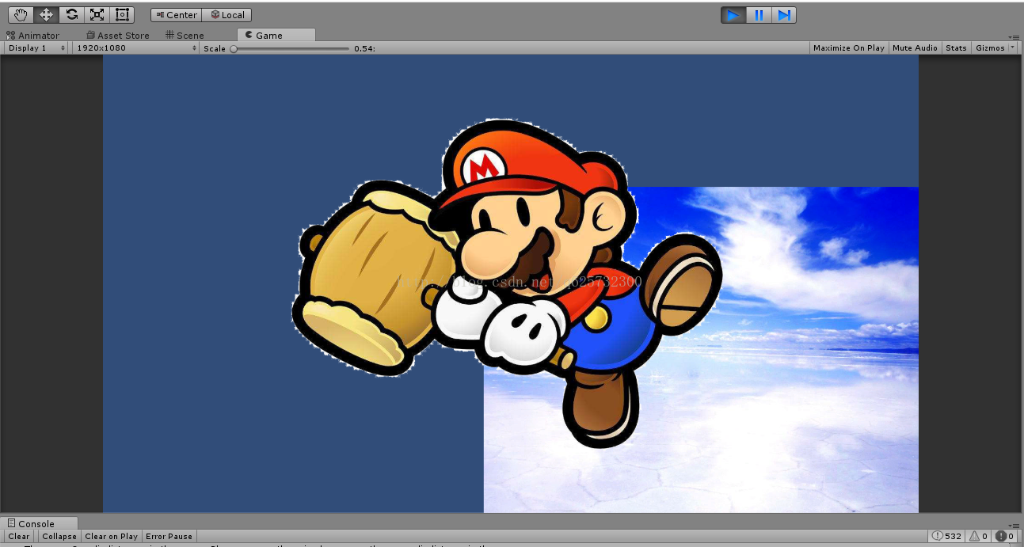Toggle the Stats overlay
This screenshot has height=547, width=1024.
click(x=957, y=48)
